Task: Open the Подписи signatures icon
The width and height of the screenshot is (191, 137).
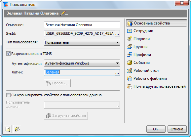Action: 129,39
